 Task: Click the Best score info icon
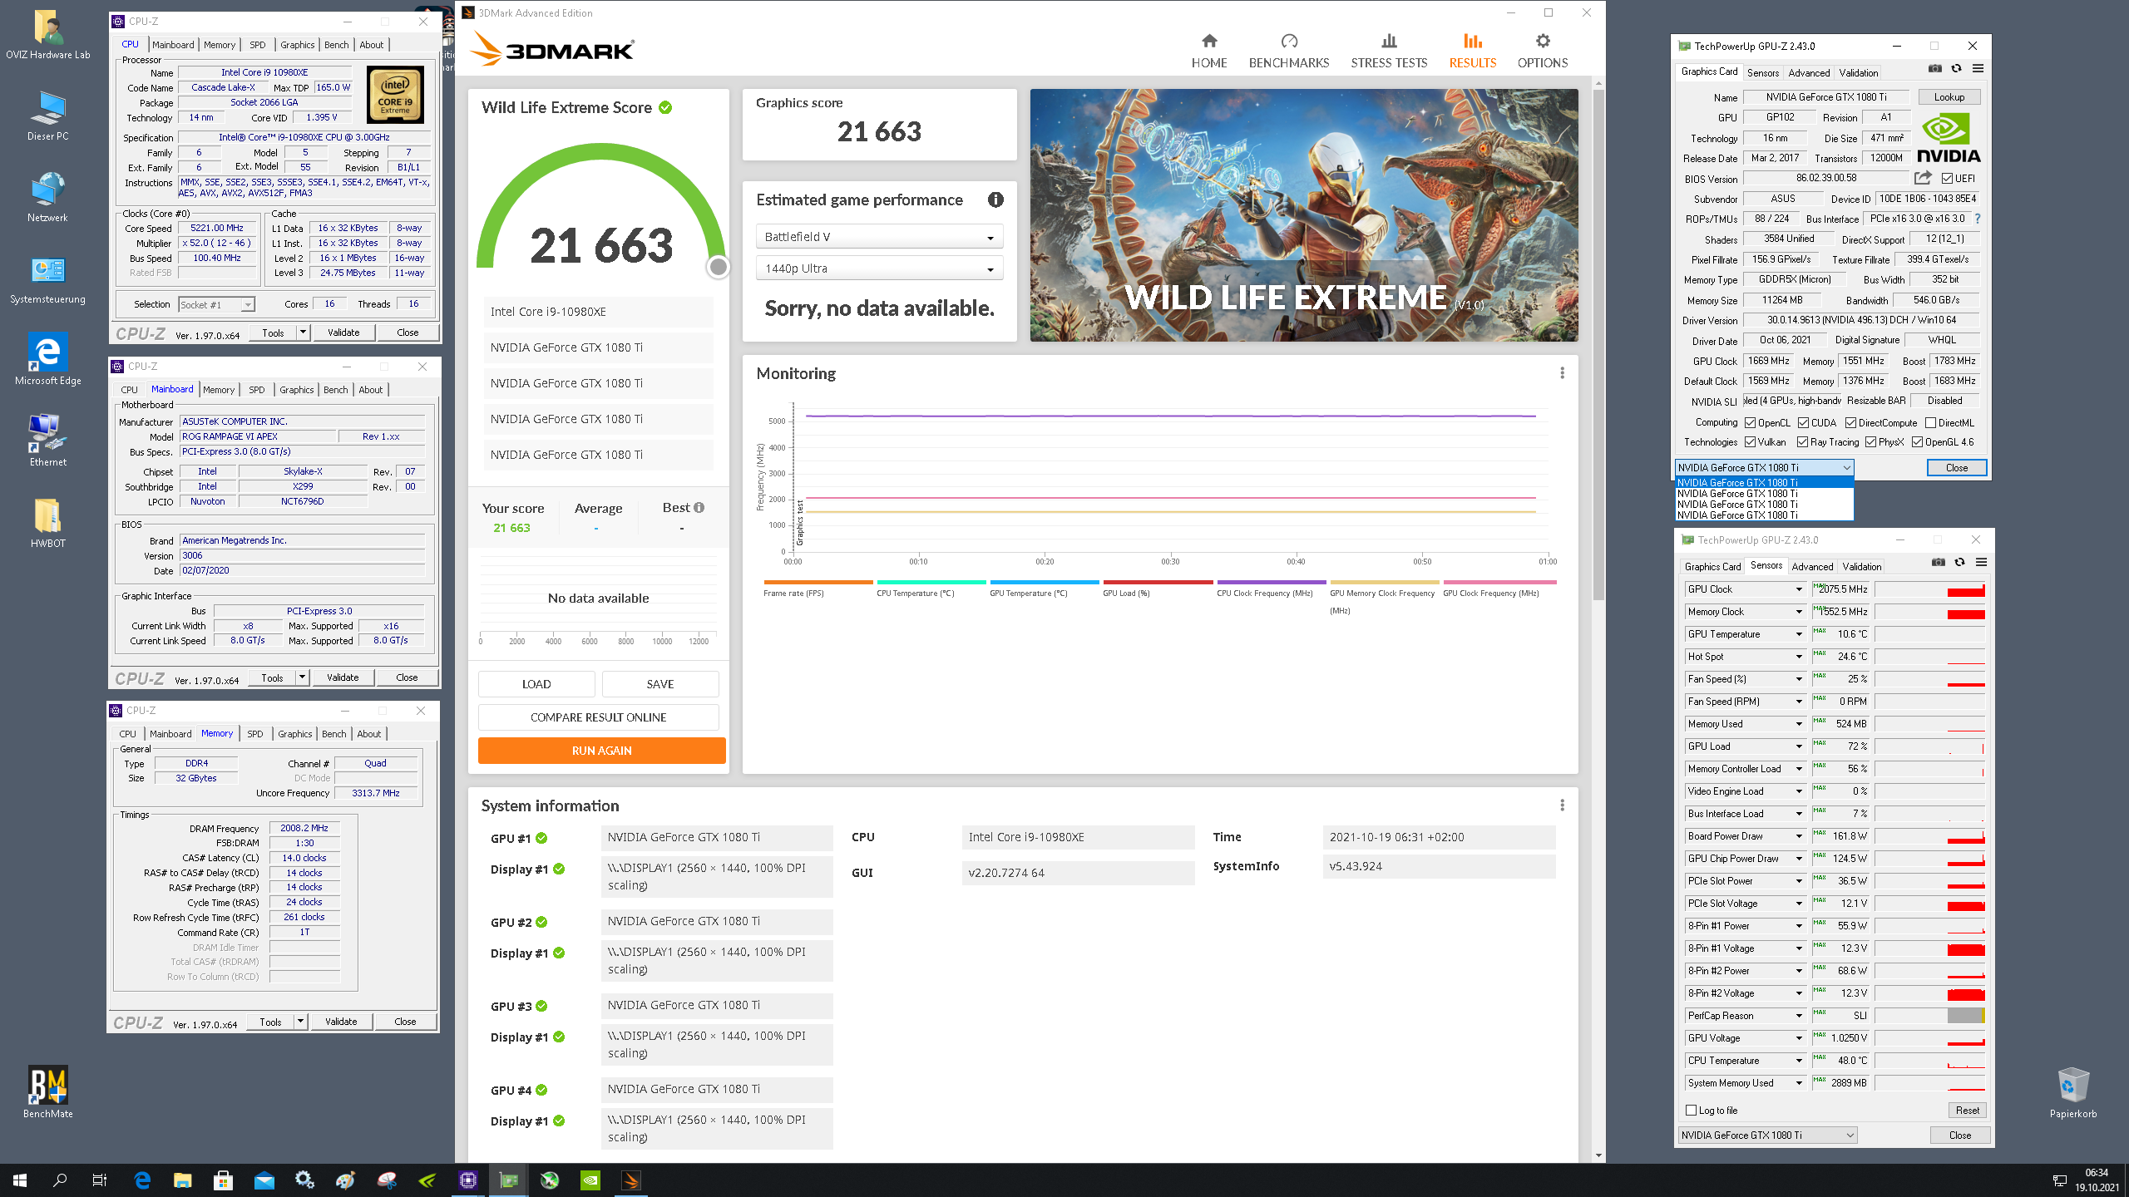[x=699, y=507]
